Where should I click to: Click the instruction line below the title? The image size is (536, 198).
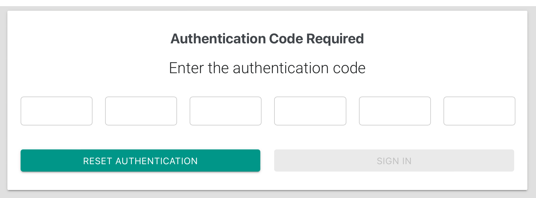(267, 68)
